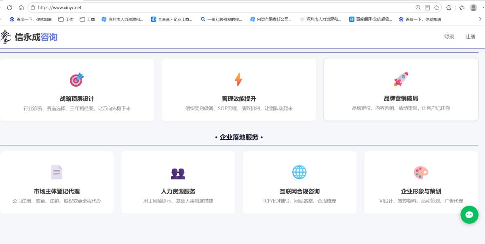Open the 战略顶层设计 card title
The height and width of the screenshot is (244, 485).
pyautogui.click(x=77, y=99)
